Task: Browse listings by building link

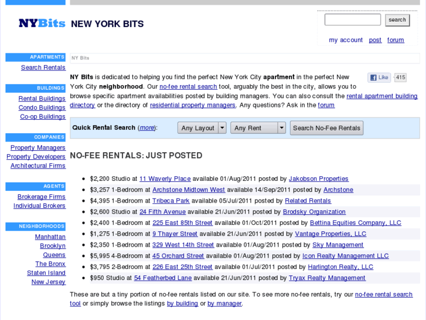Action: 182,304
